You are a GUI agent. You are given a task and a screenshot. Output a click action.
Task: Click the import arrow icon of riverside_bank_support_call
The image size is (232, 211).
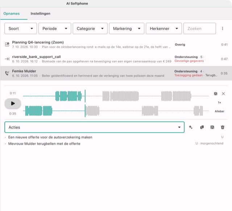7,59
